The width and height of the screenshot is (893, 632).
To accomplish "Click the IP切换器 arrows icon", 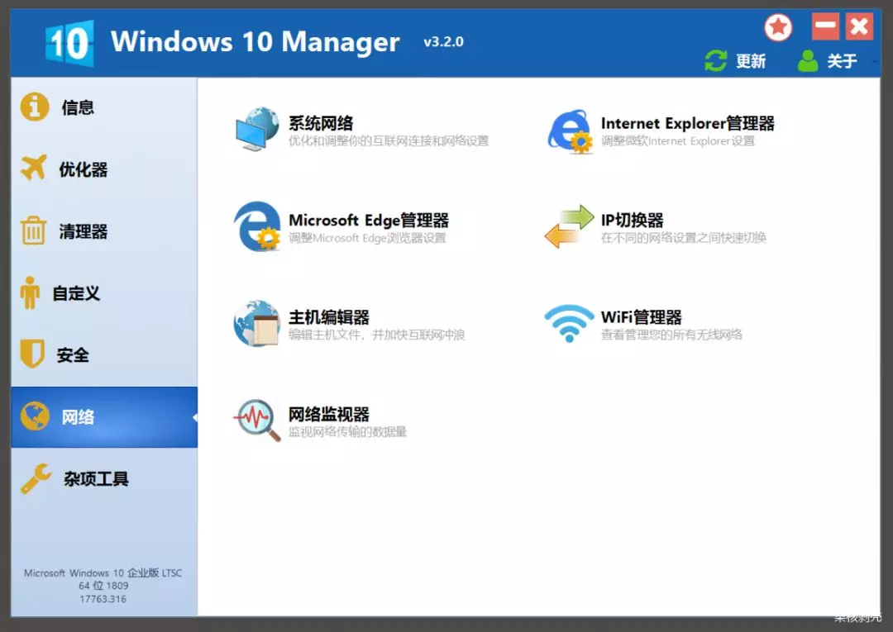I will pos(570,226).
